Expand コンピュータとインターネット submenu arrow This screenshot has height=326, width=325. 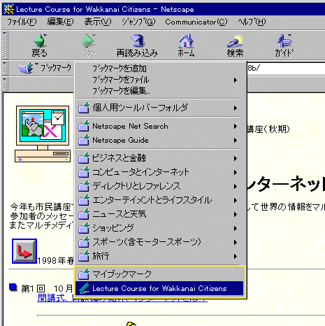click(x=236, y=172)
